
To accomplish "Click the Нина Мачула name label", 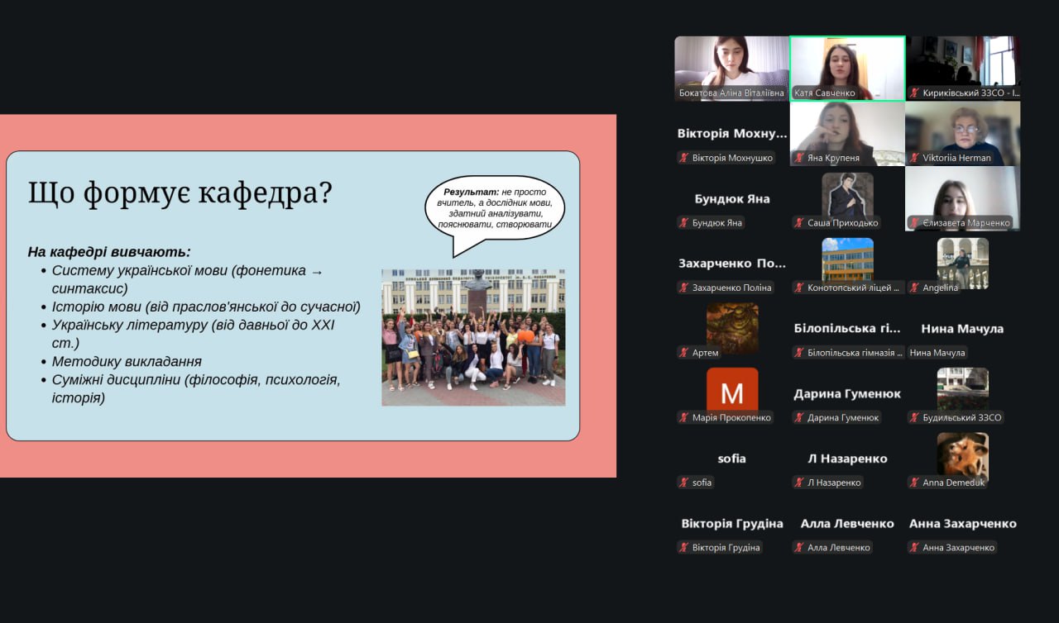I will (x=937, y=353).
